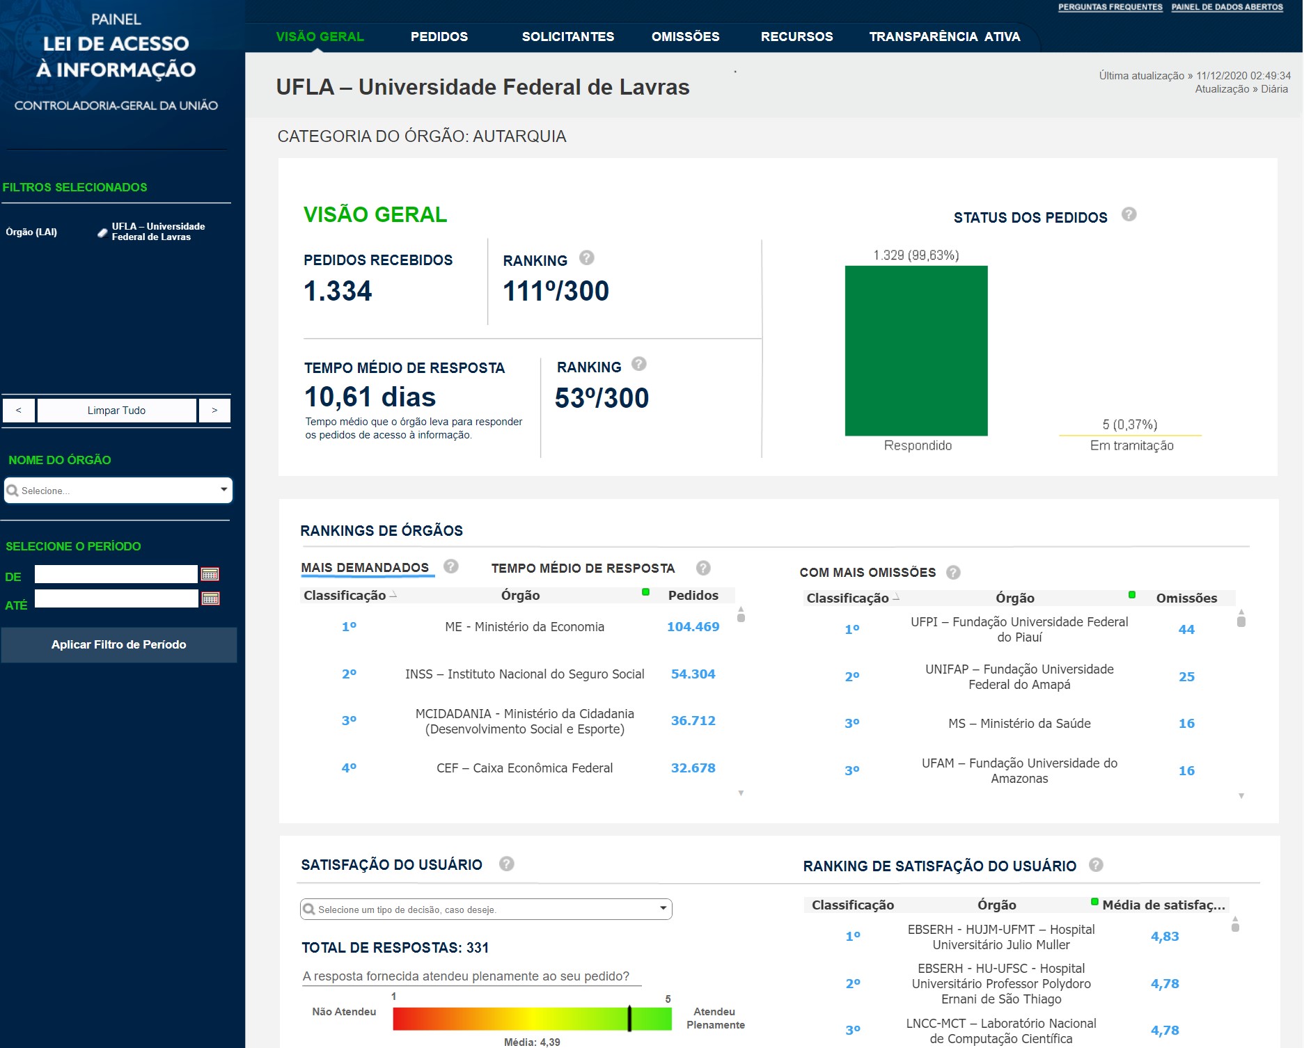This screenshot has width=1304, height=1048.
Task: Expand the tipo de decisão dropdown
Action: coord(485,909)
